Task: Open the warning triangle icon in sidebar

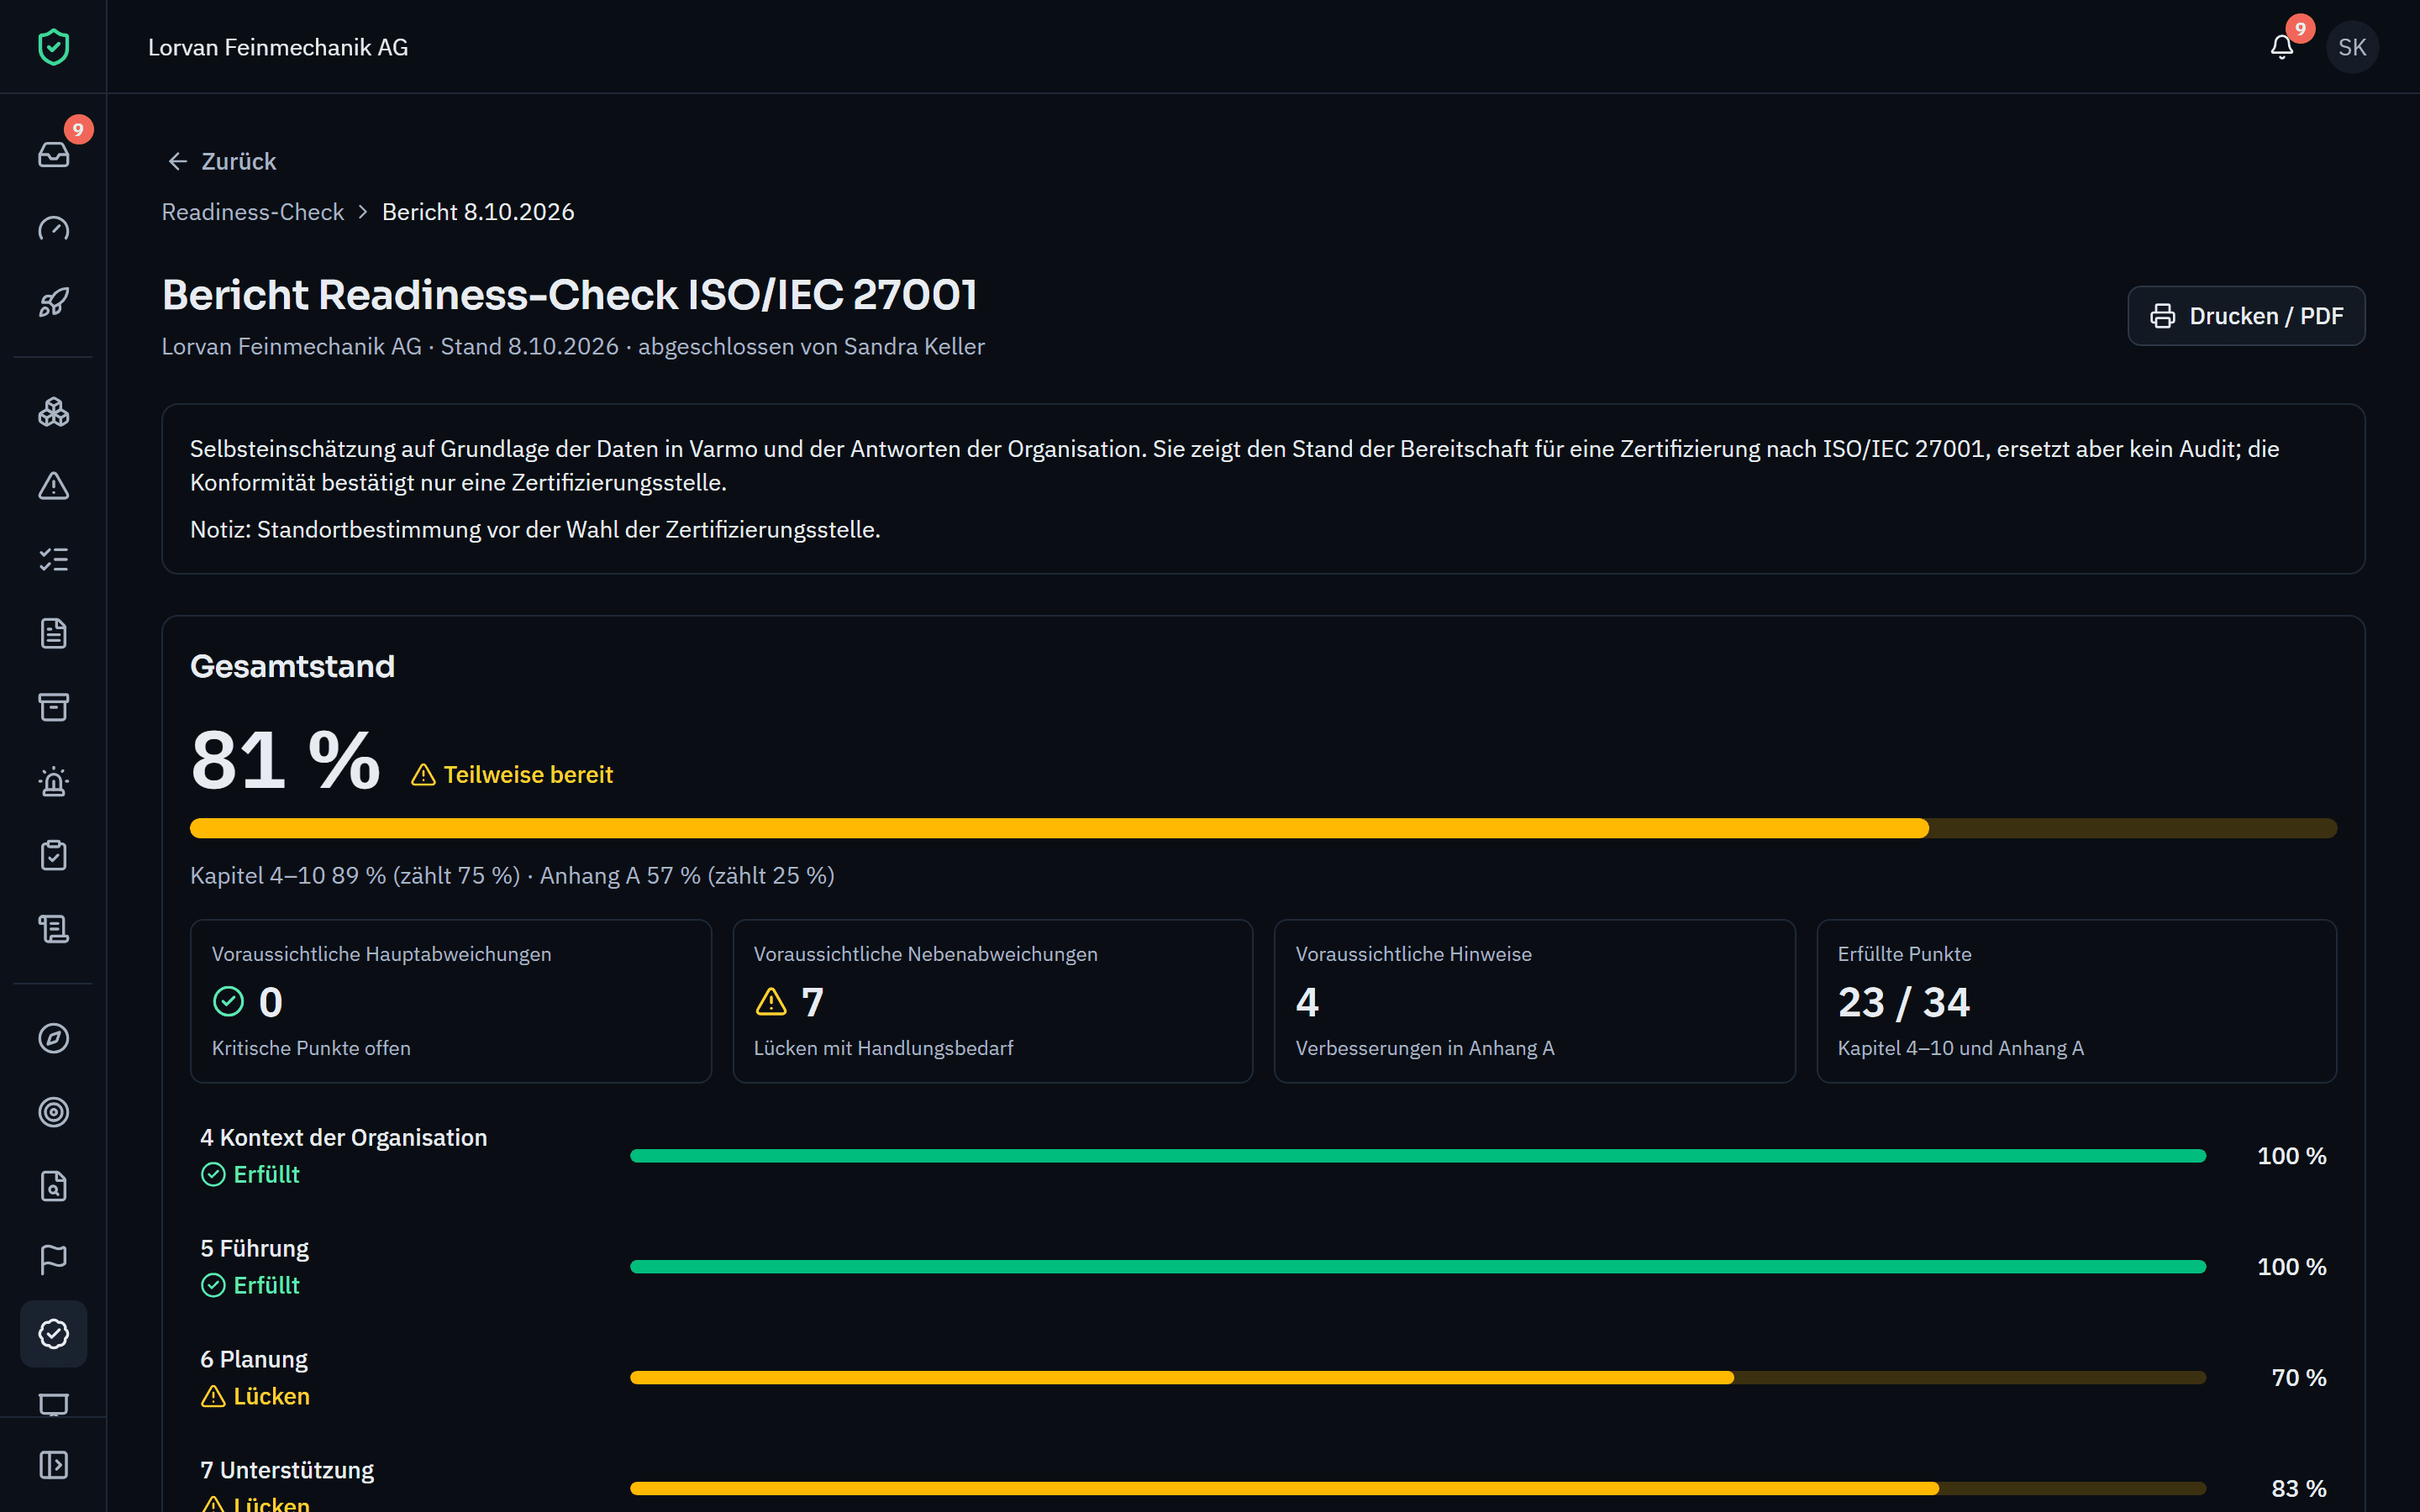Action: pos(53,486)
